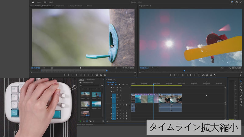Solo the Audio 1 track

tap(123, 105)
